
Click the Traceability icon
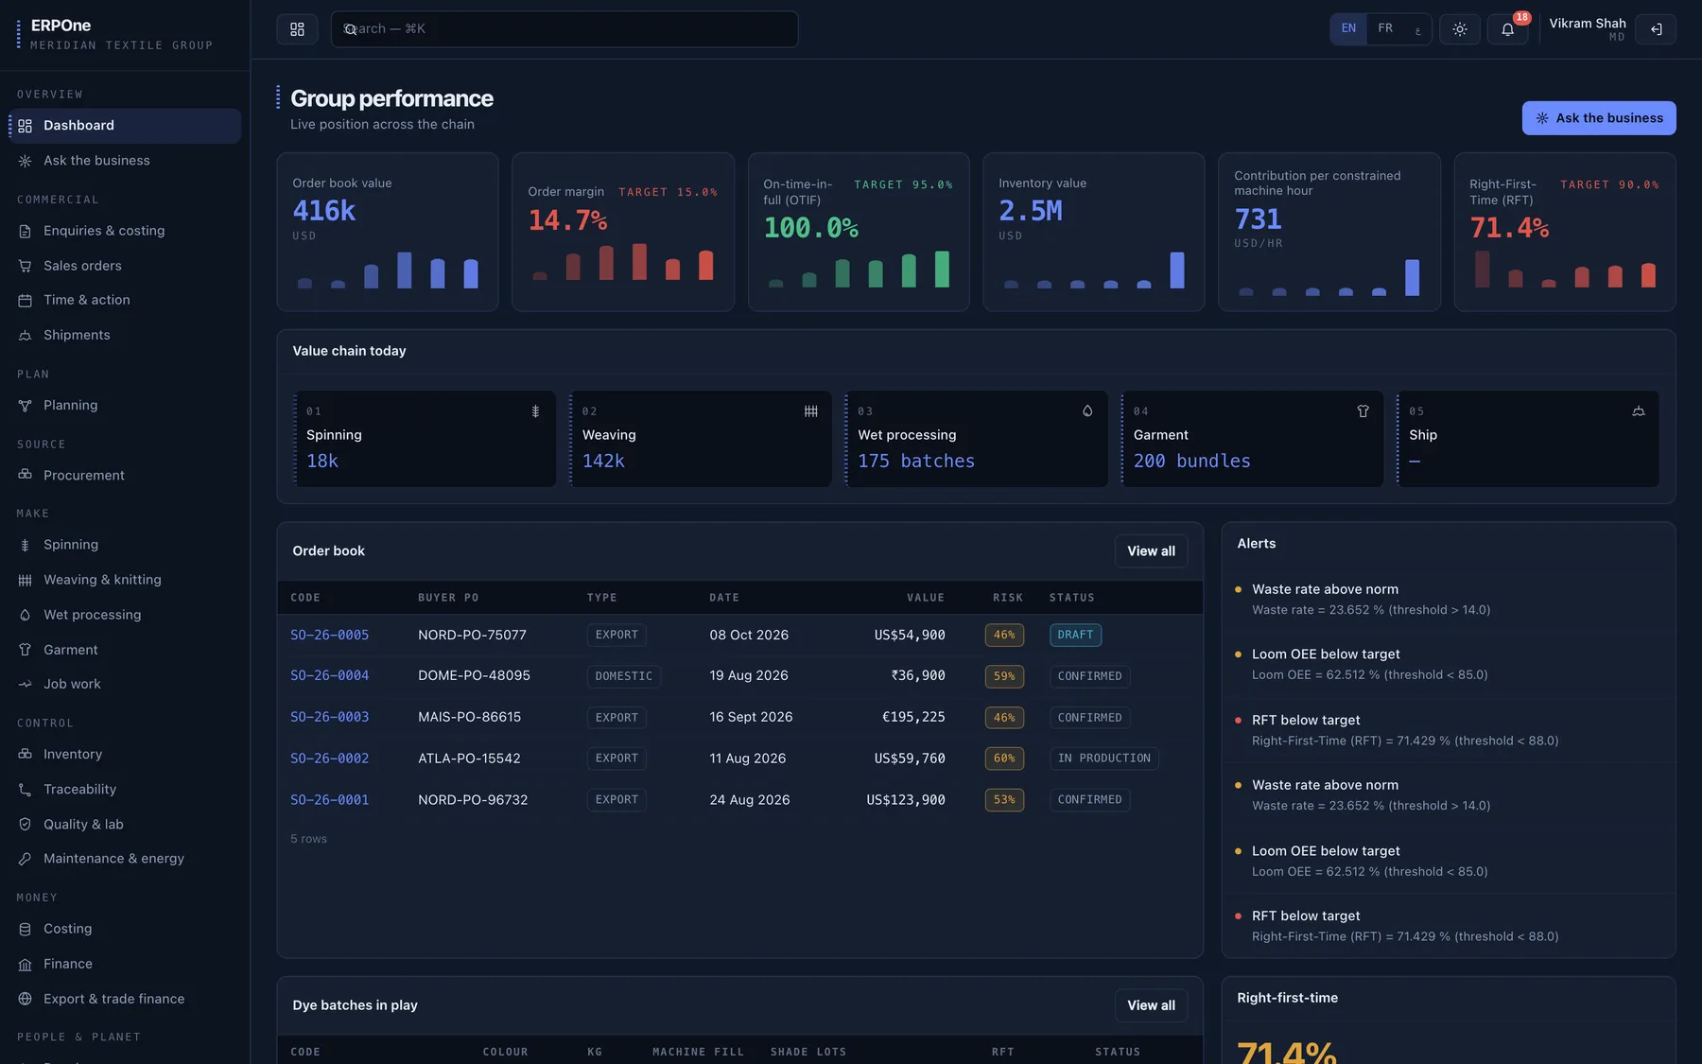(x=26, y=789)
